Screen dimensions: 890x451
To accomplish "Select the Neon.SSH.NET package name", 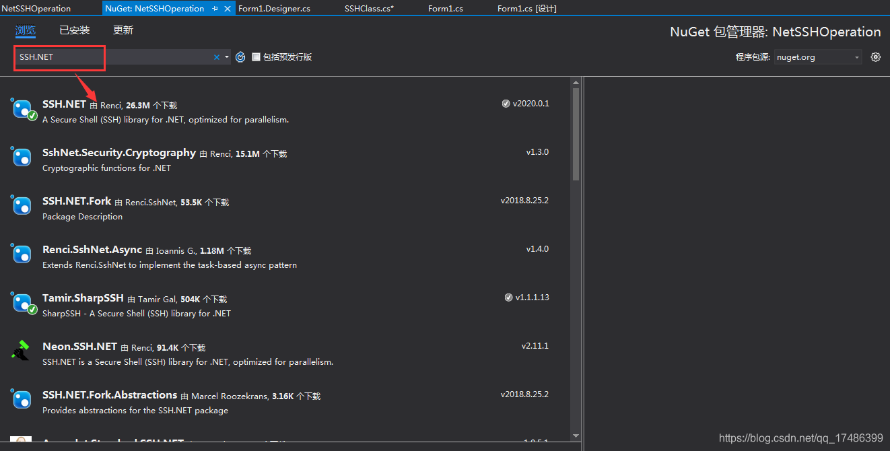I will coord(80,347).
